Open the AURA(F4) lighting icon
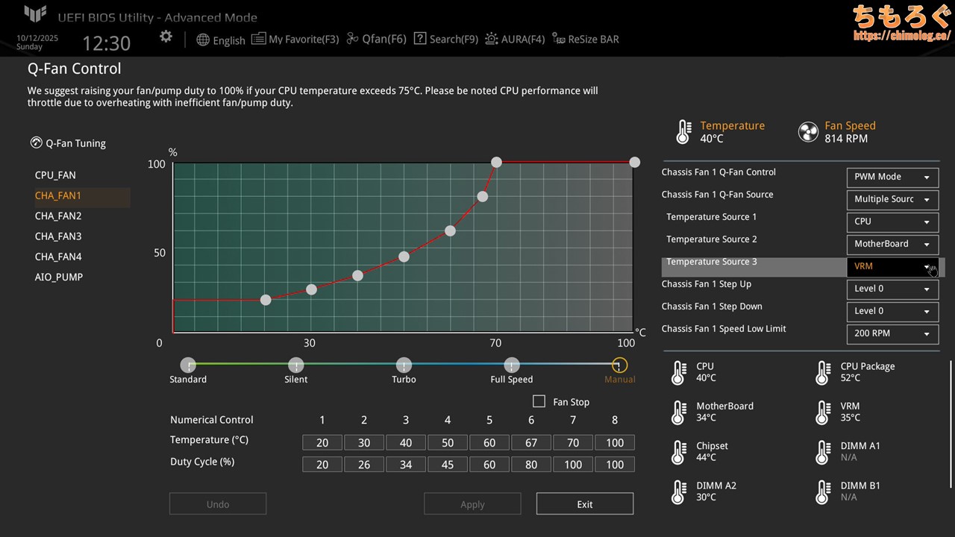This screenshot has width=955, height=537. (x=491, y=39)
